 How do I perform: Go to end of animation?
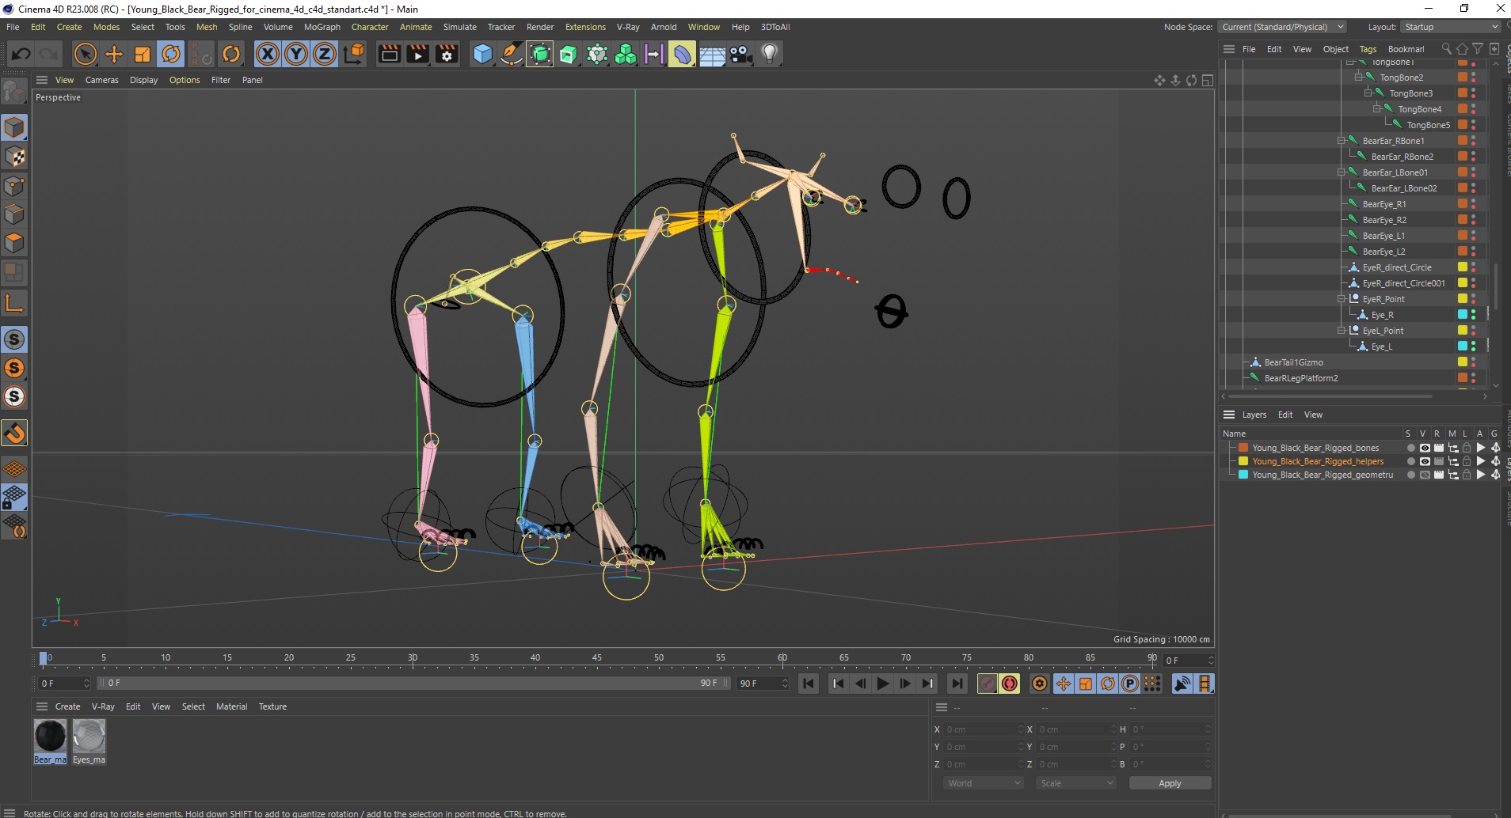coord(957,684)
